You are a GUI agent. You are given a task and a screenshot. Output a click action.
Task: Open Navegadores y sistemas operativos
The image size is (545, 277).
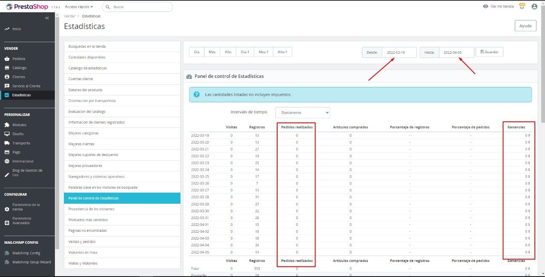pos(122,176)
